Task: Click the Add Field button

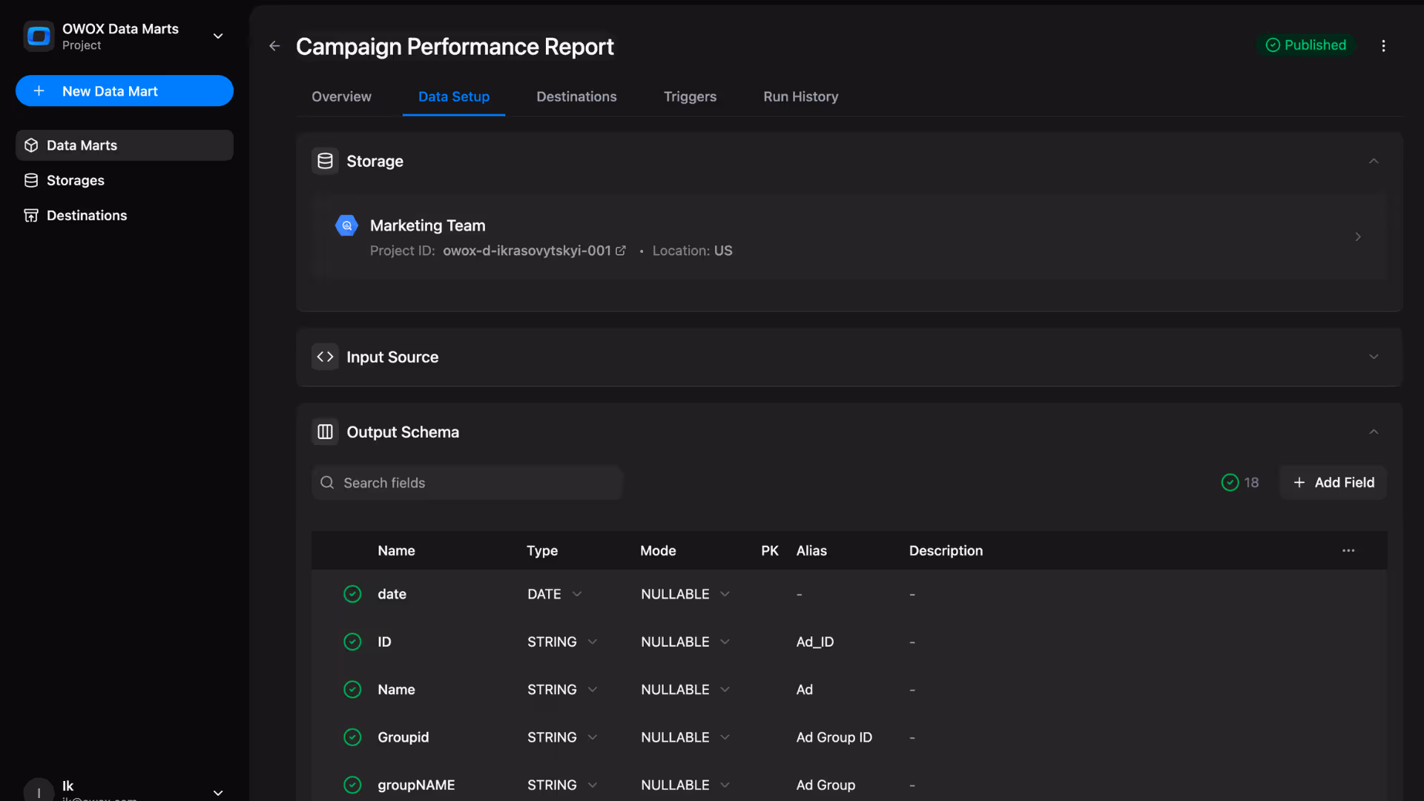Action: (1333, 482)
